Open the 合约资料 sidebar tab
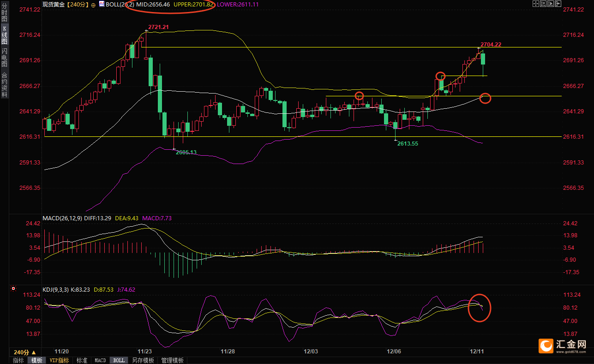 [5, 84]
